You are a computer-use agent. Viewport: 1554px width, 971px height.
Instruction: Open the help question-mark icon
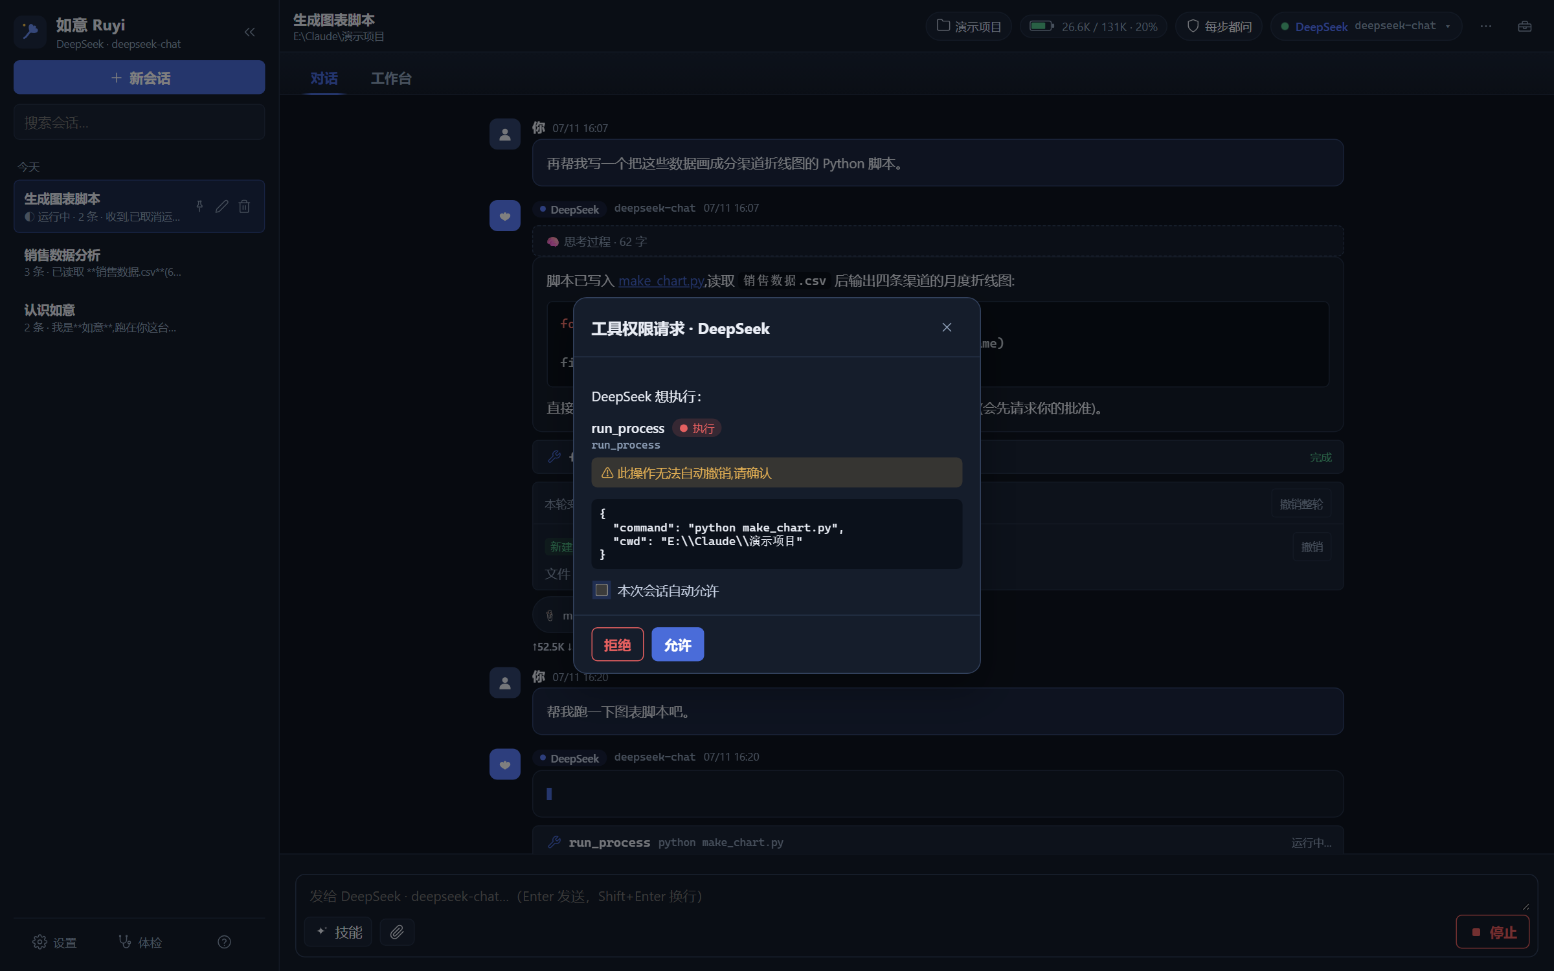click(x=224, y=942)
